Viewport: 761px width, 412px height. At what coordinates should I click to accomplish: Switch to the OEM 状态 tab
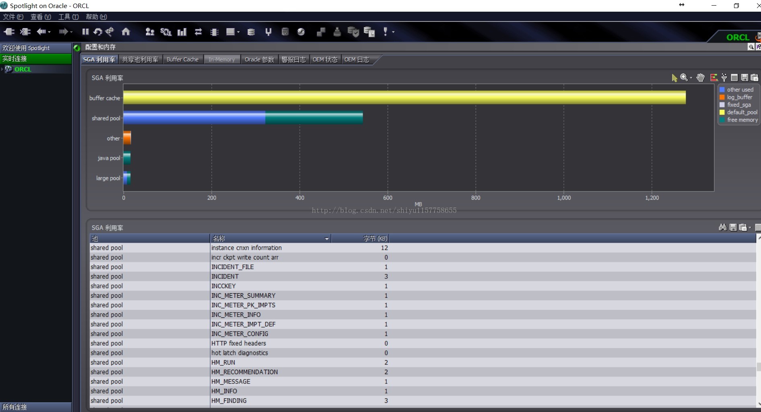click(x=325, y=60)
